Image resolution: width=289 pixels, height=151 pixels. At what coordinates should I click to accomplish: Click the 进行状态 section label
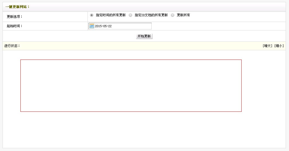pyautogui.click(x=12, y=46)
